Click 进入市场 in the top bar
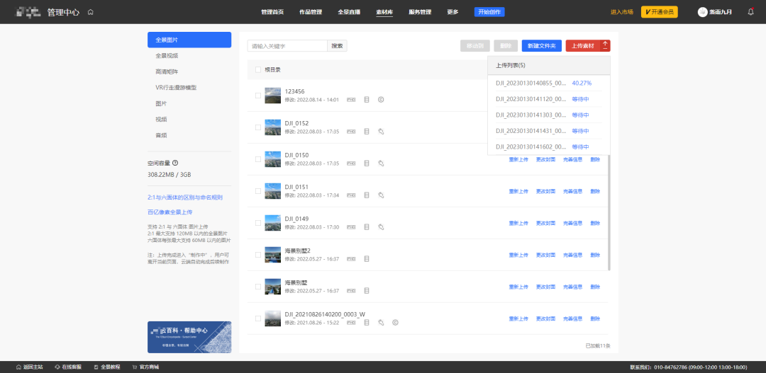766x373 pixels. (622, 12)
